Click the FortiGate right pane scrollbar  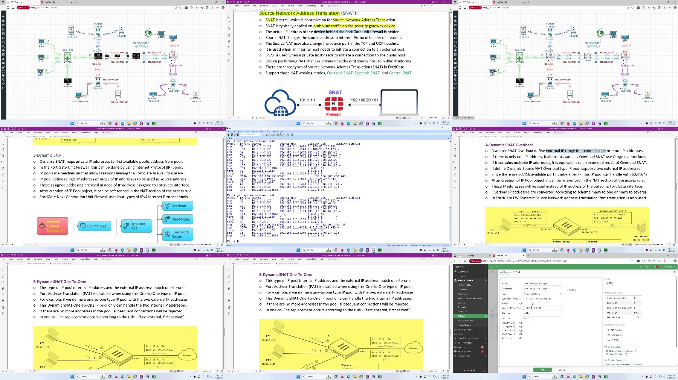tap(676, 313)
